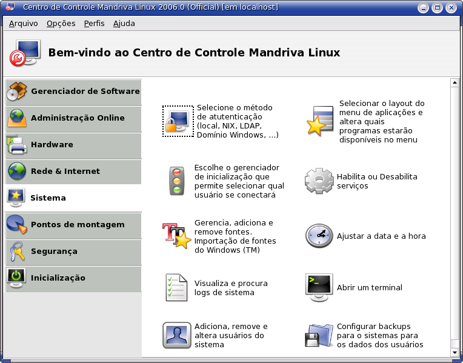Image resolution: width=463 pixels, height=363 pixels.
Task: Click 'Abrir um terminal' label
Action: pyautogui.click(x=370, y=287)
